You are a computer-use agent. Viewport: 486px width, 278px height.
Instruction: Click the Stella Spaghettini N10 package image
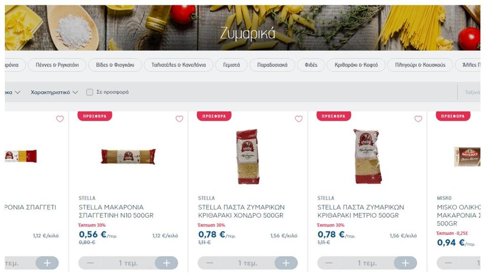128,156
